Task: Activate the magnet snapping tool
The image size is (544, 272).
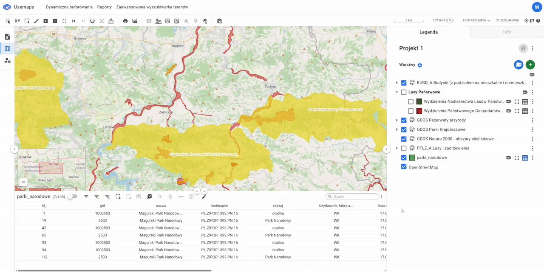Action: (92, 21)
